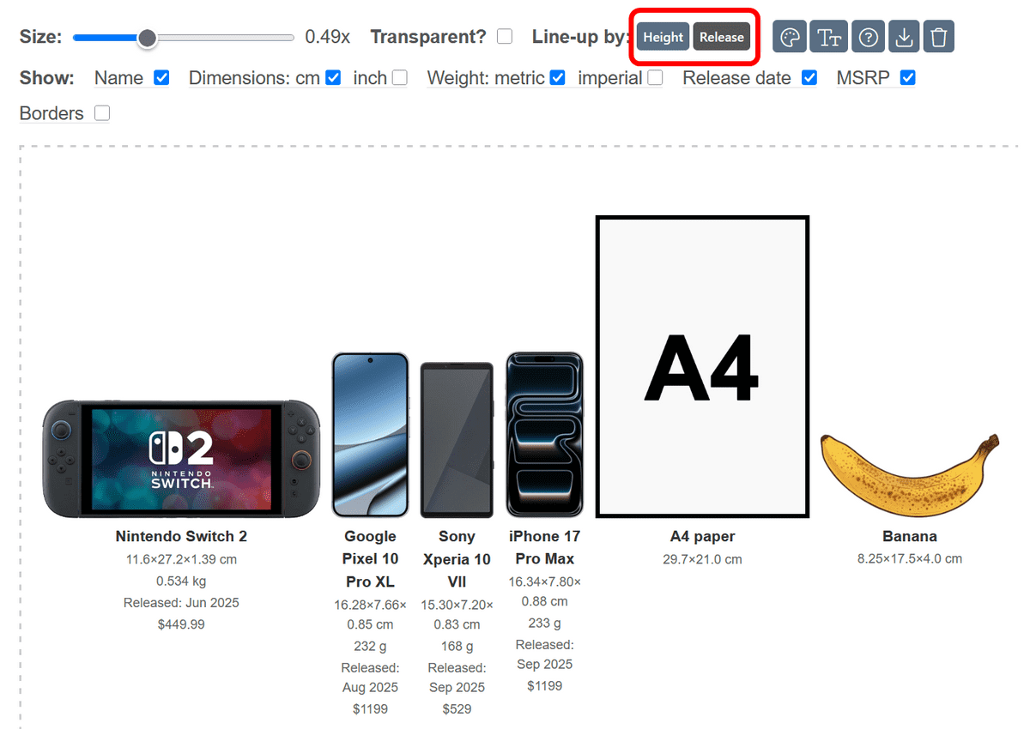Open the help question mark icon
Screen dimensions: 1030x729
click(869, 37)
